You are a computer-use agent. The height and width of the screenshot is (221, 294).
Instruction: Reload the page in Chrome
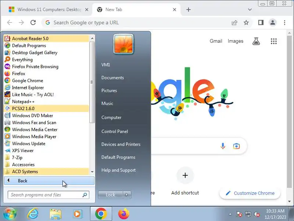click(33, 22)
